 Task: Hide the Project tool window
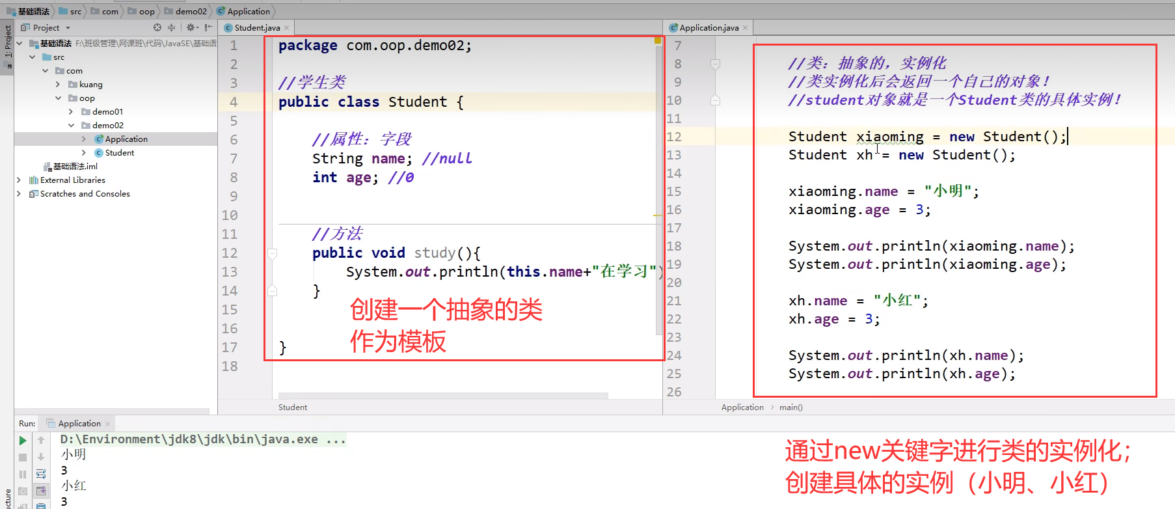point(208,27)
